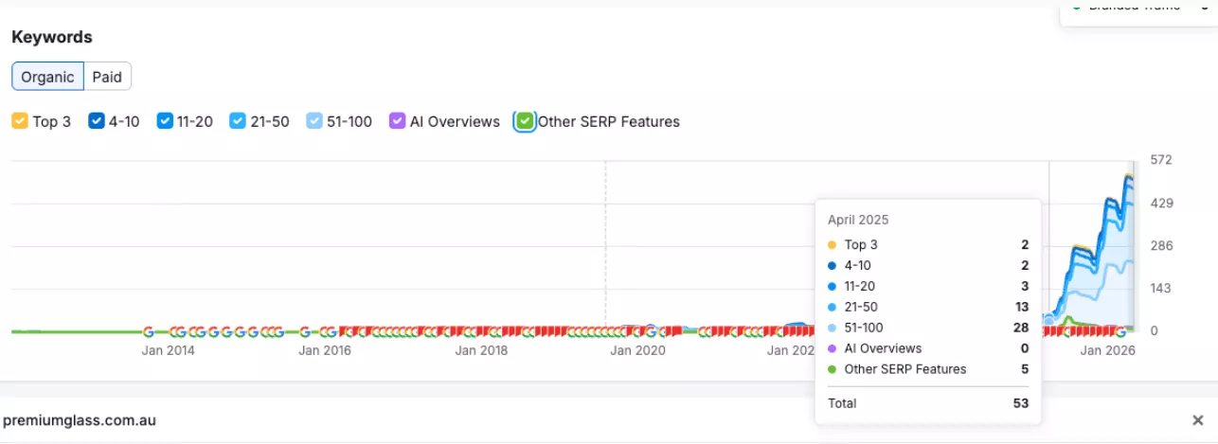The image size is (1218, 444).
Task: Close the premiumglass.com.au bottom bar
Action: [1198, 420]
